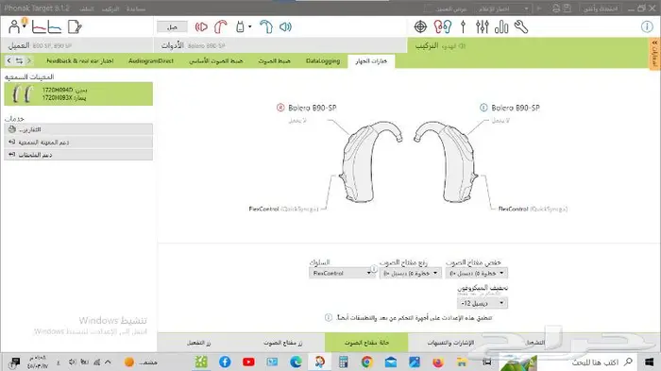Open the التركيب menu in title bar
661x371 pixels.
110,8
